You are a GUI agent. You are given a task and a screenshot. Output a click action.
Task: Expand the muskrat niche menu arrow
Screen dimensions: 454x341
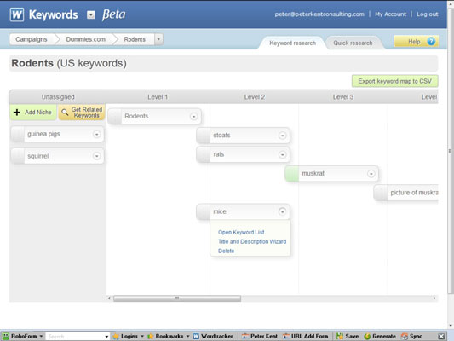click(371, 174)
